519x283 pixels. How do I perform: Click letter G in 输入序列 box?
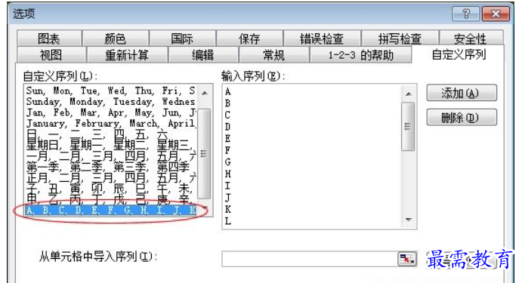(x=227, y=162)
